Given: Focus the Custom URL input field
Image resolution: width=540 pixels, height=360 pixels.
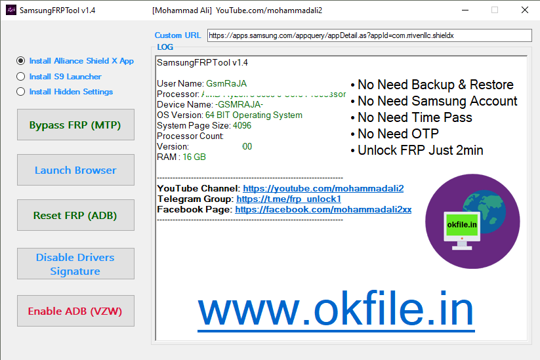Looking at the screenshot, I should point(369,35).
